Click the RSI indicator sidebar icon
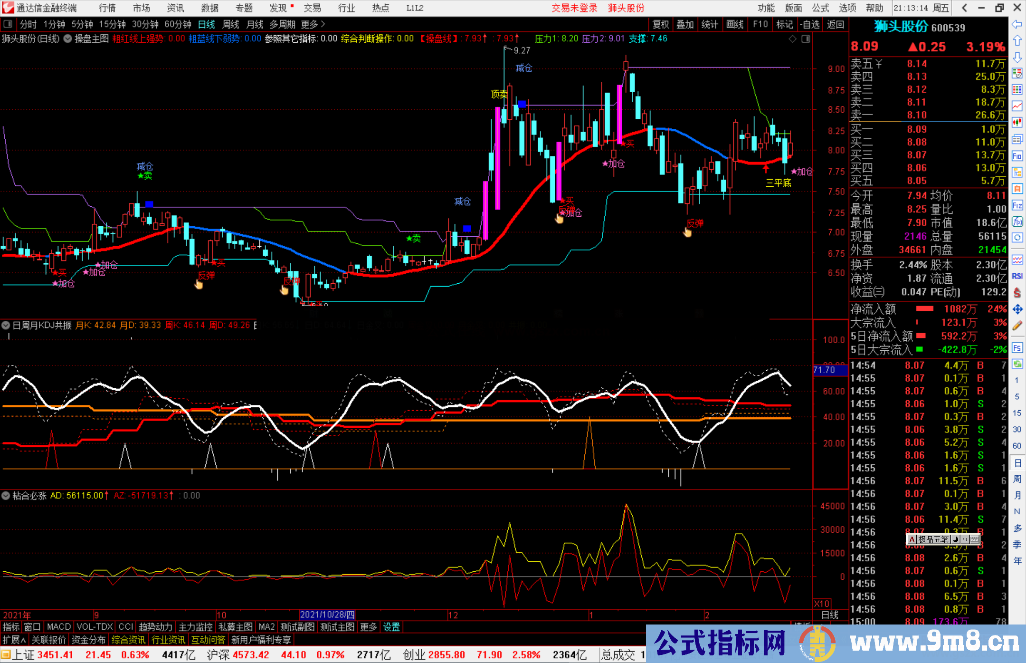This screenshot has width=1026, height=663. 1017,276
